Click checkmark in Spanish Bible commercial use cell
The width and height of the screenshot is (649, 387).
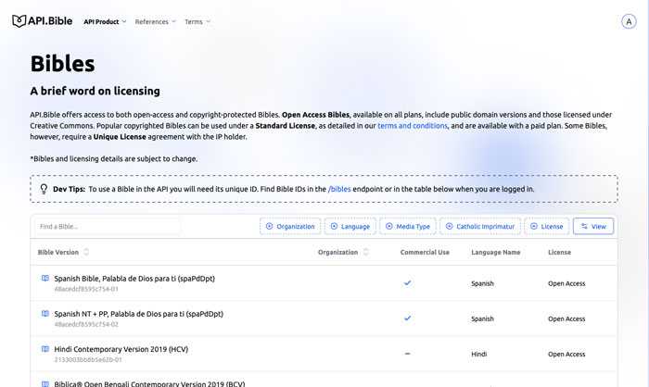click(407, 282)
